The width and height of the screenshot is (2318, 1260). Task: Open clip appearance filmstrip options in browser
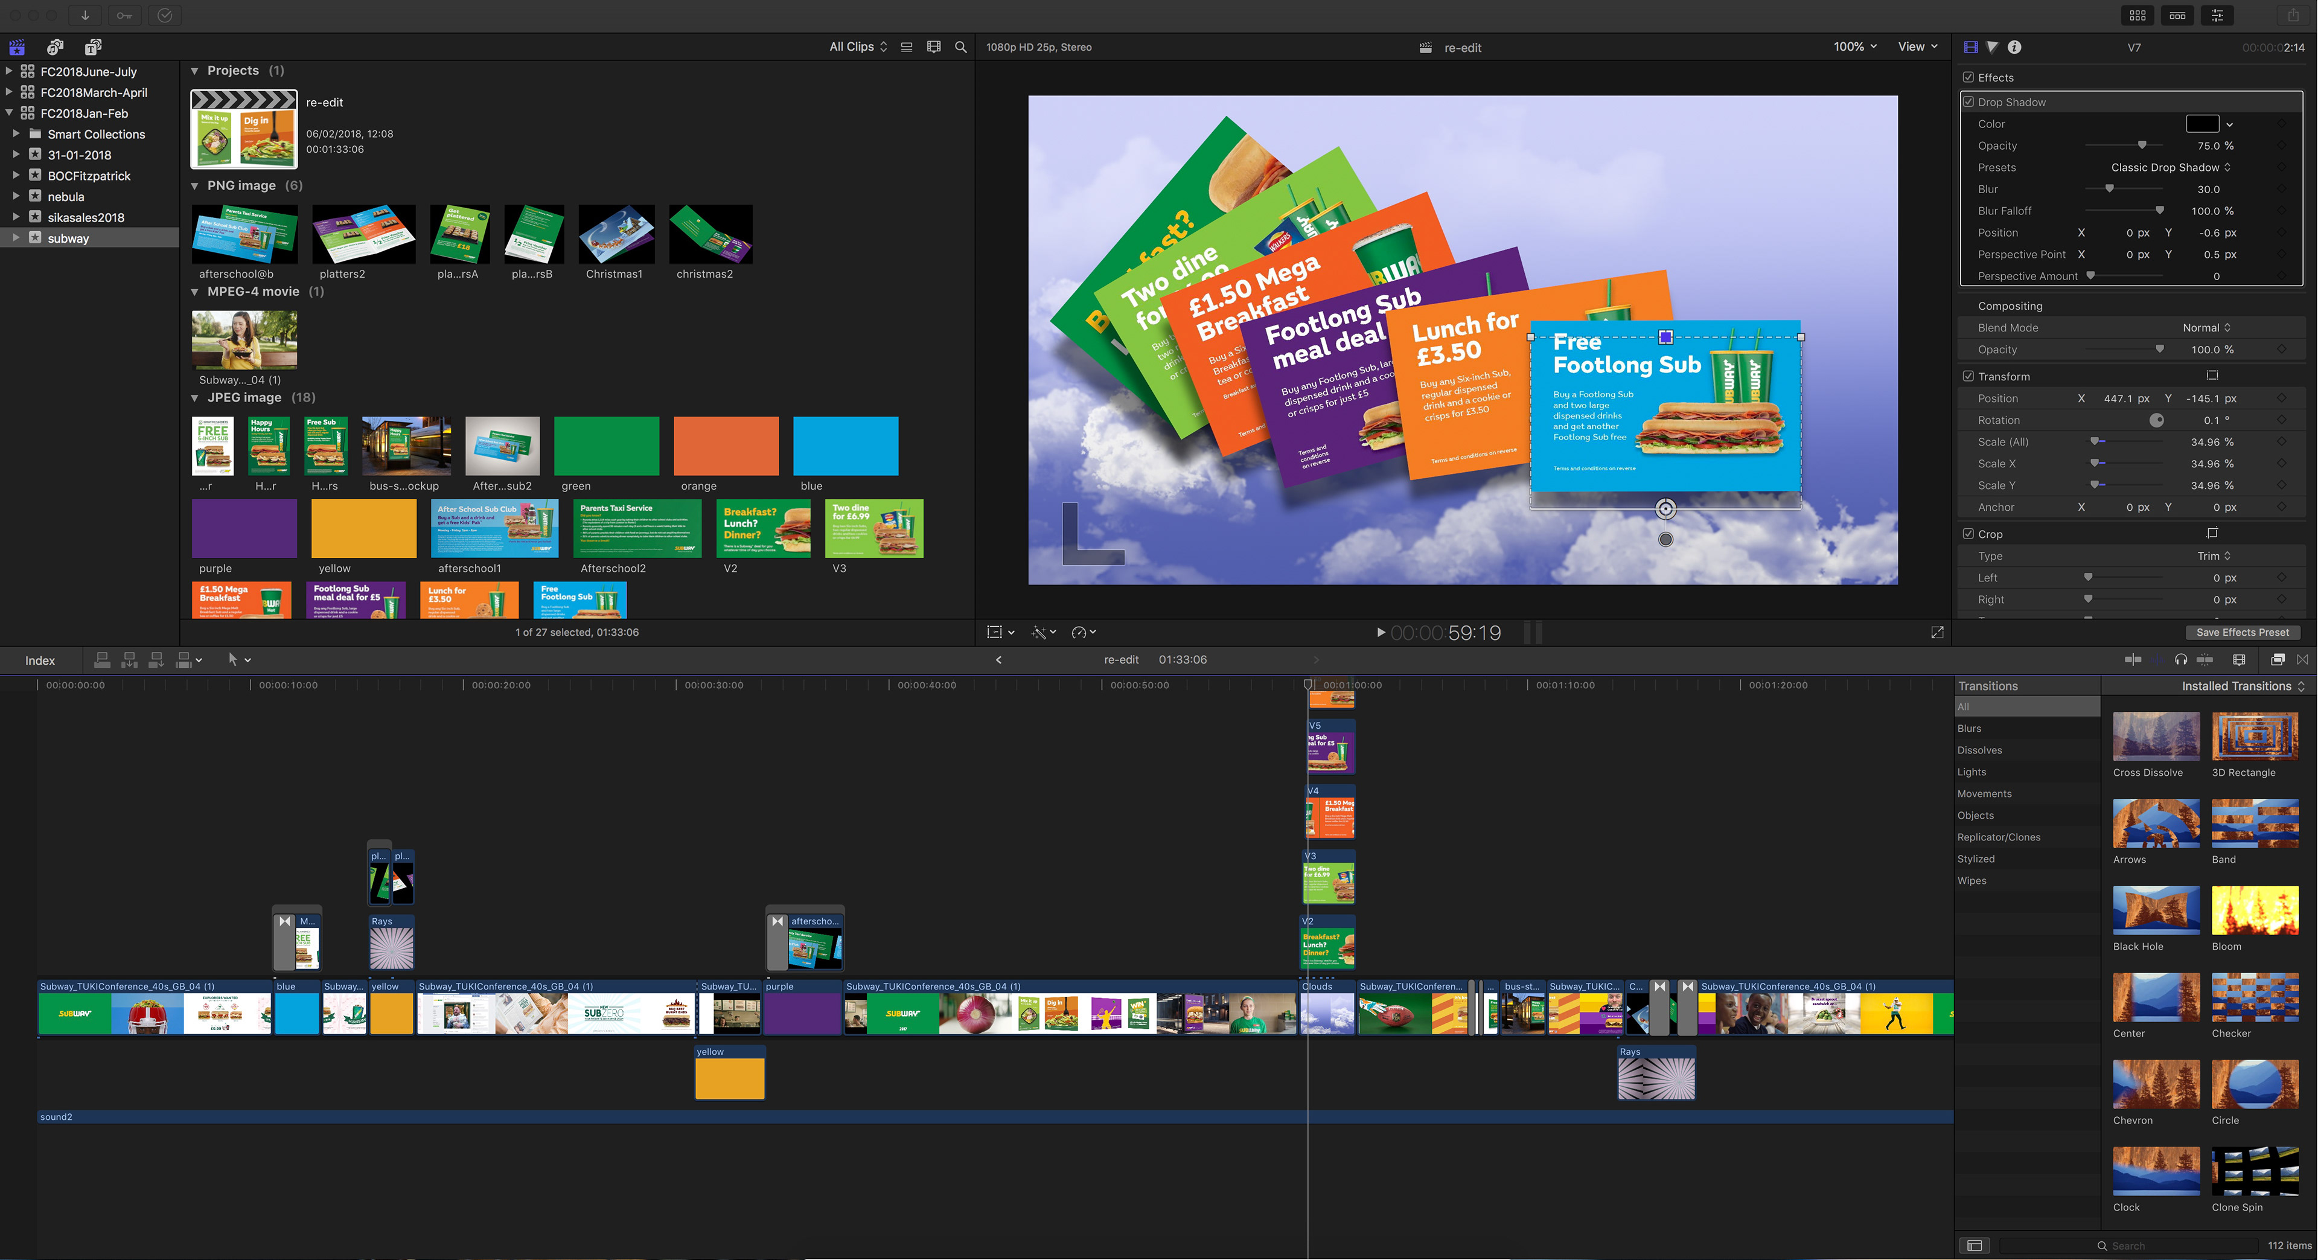[933, 47]
